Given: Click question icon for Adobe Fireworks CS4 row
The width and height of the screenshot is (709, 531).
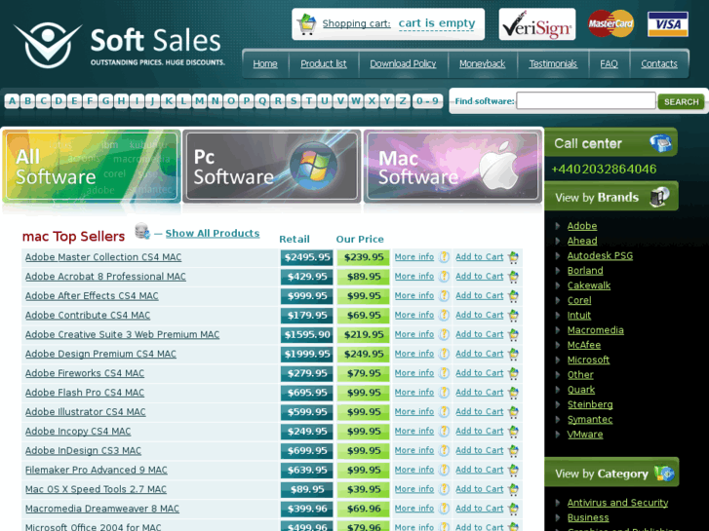Looking at the screenshot, I should (x=444, y=373).
